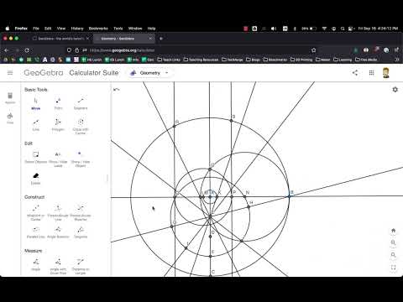Image resolution: width=403 pixels, height=302 pixels.
Task: Select the Move tool
Action: [x=36, y=103]
